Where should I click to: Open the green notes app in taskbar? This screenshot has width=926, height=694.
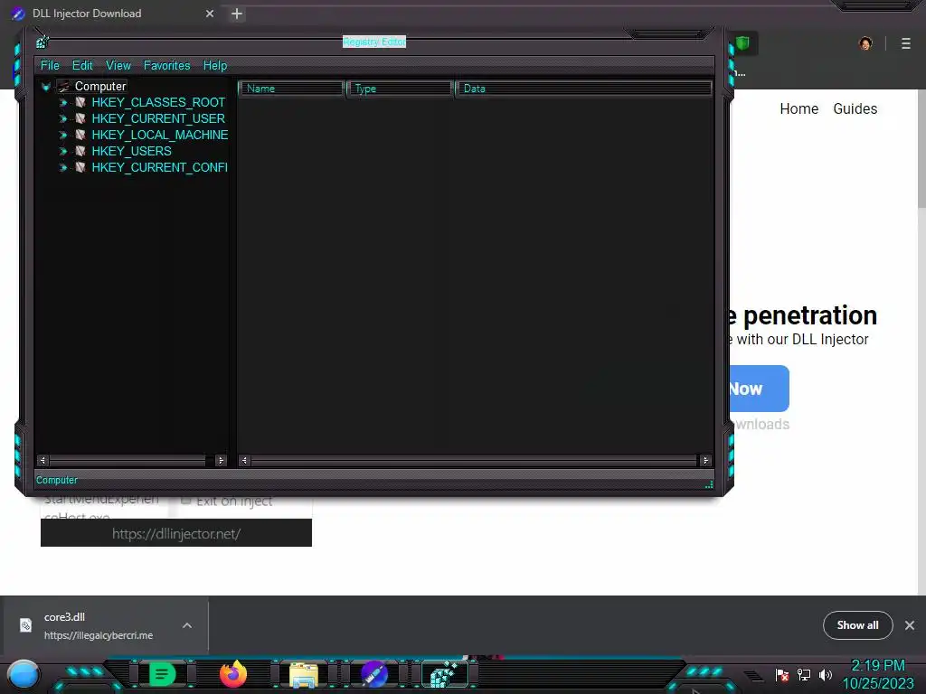pyautogui.click(x=162, y=674)
